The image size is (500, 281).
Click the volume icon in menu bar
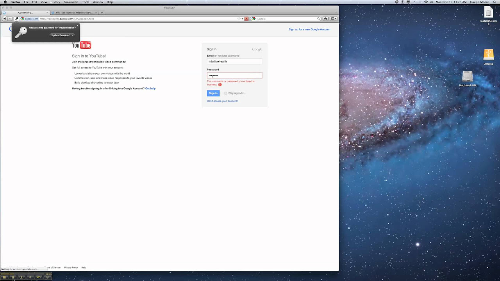coord(431,2)
